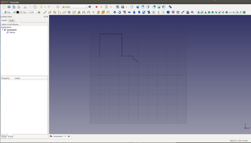Select DWire object in model tree

point(12,32)
